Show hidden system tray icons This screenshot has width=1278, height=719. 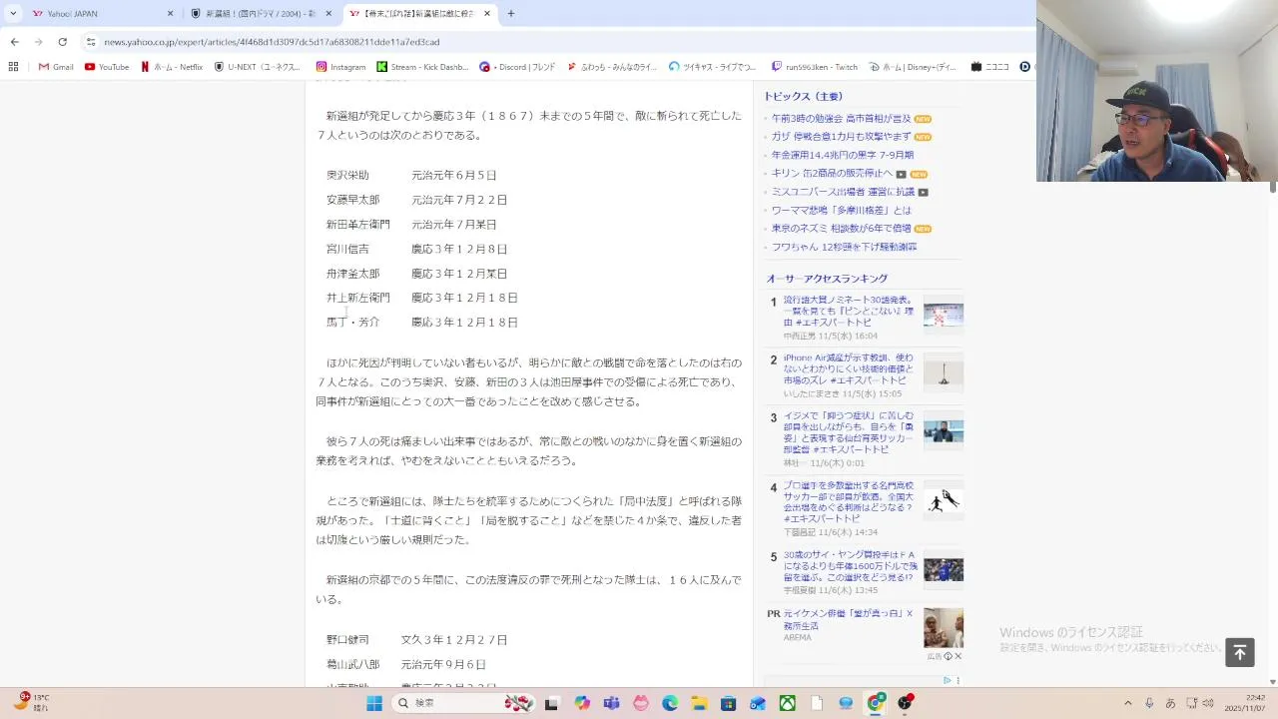(1128, 703)
